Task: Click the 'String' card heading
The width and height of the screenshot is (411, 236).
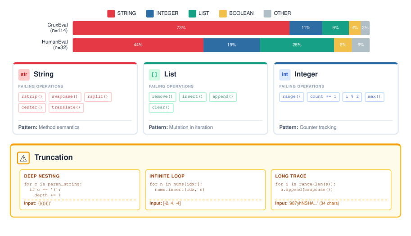Action: (x=44, y=74)
